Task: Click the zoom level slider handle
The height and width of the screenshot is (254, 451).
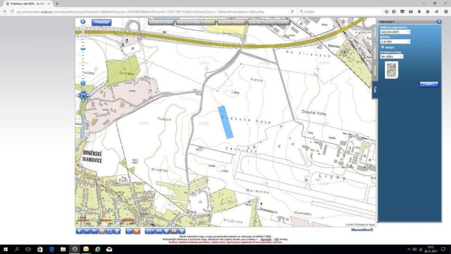Action: [x=83, y=49]
